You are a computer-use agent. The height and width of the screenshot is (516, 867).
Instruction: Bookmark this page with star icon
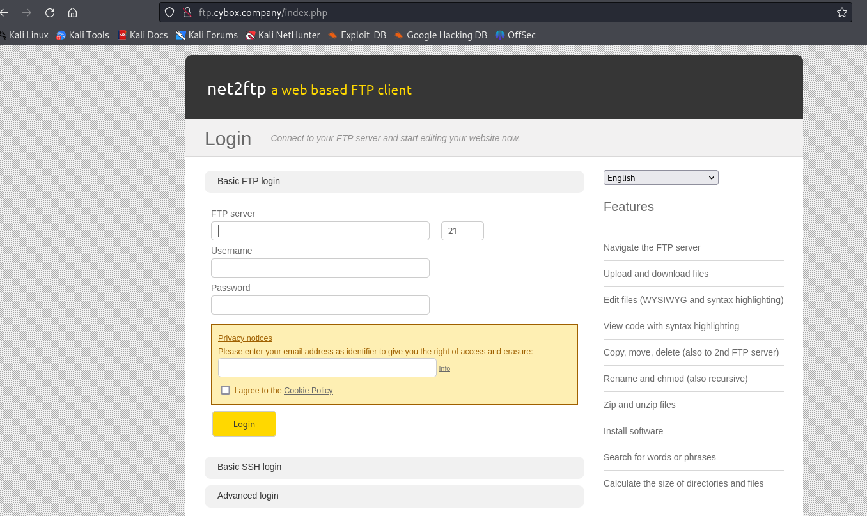(841, 12)
